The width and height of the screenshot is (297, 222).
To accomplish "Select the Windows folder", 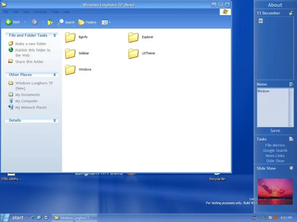I will pyautogui.click(x=78, y=70).
